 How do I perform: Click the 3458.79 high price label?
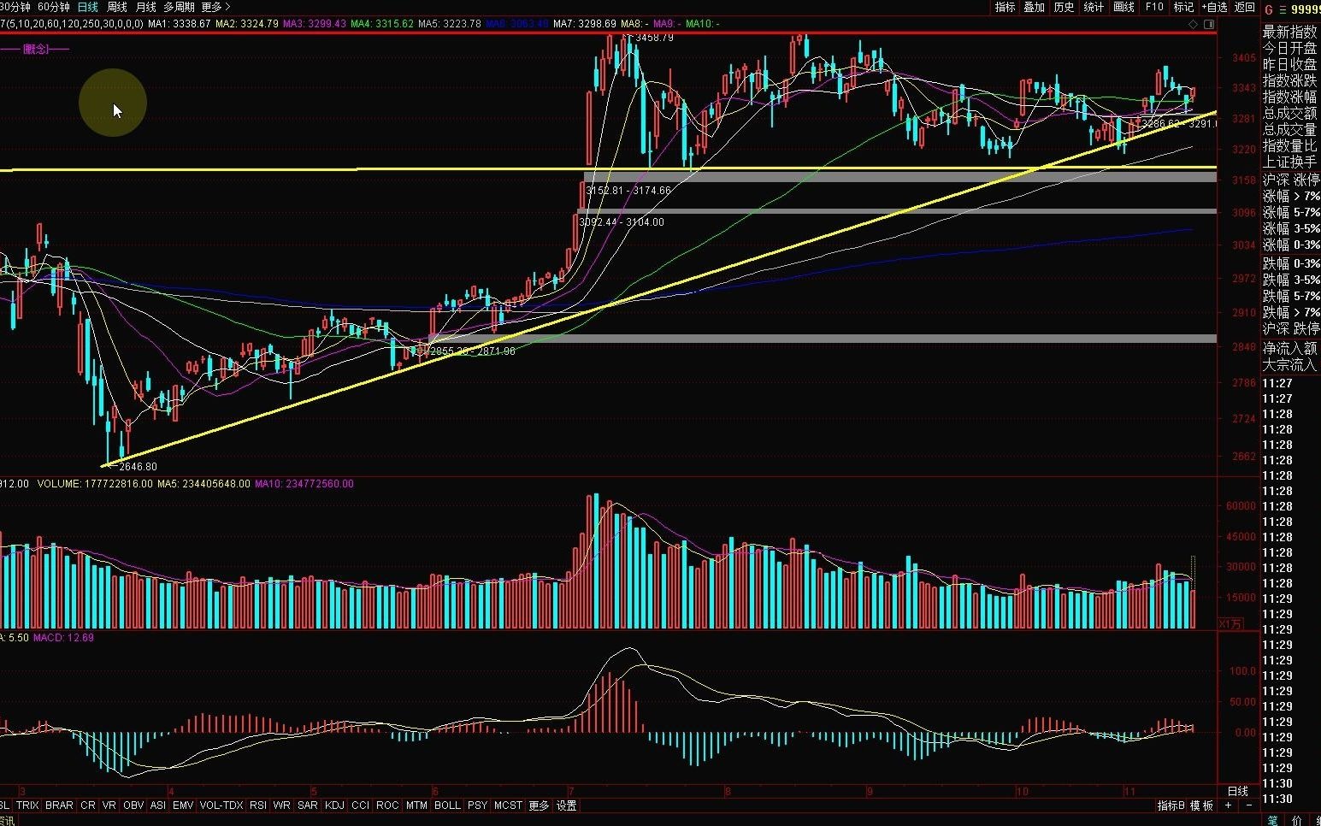[655, 38]
